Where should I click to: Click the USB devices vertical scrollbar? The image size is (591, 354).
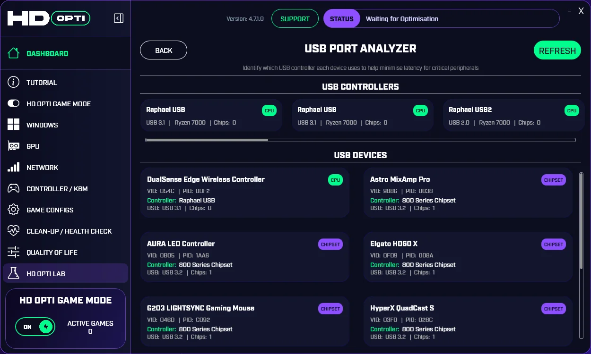coord(582,221)
